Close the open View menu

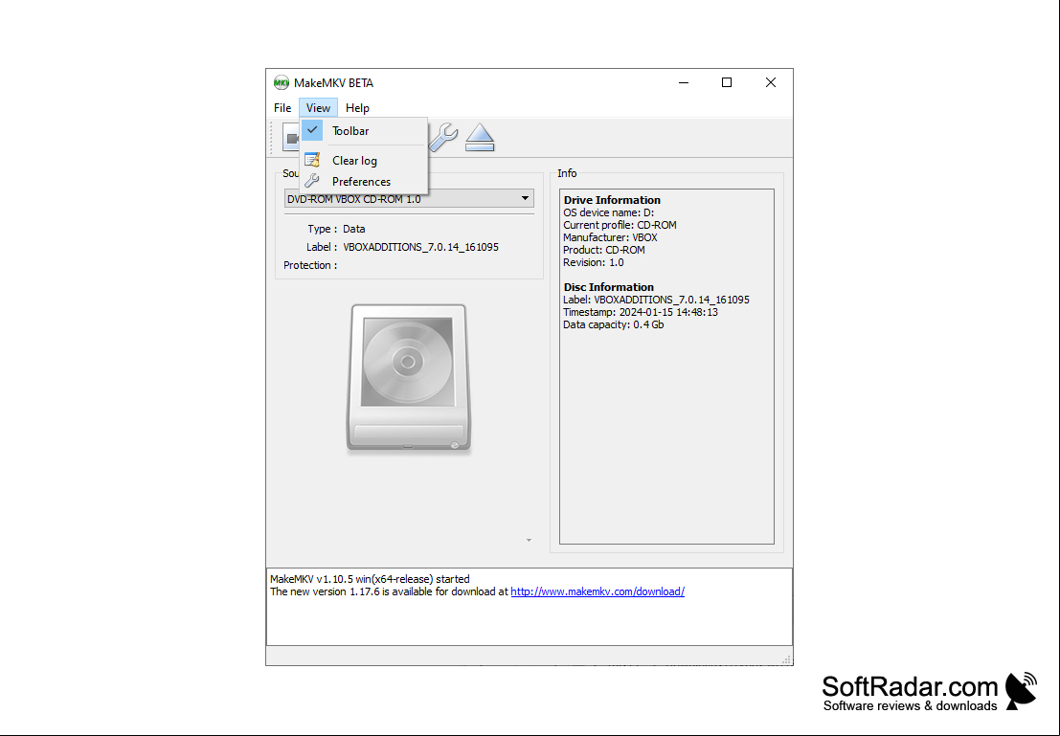318,108
